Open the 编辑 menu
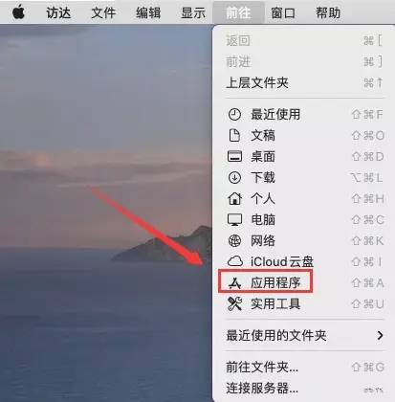The image size is (395, 402). [148, 13]
